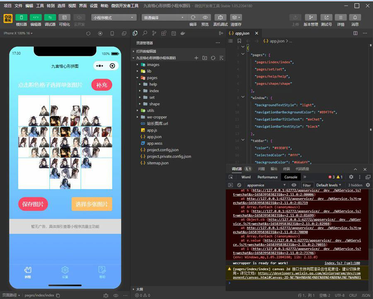Toggle the debugger (调试器) panel button

(50, 17)
